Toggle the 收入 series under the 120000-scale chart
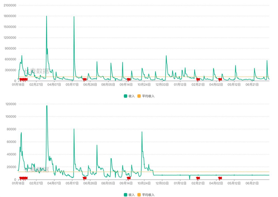This screenshot has height=197, width=278. click(x=129, y=195)
